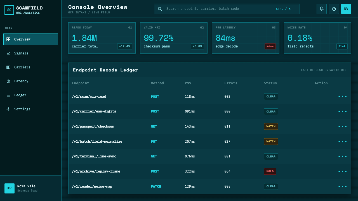358x201 pixels.
Task: Click the 84ms latency figure
Action: click(x=225, y=38)
